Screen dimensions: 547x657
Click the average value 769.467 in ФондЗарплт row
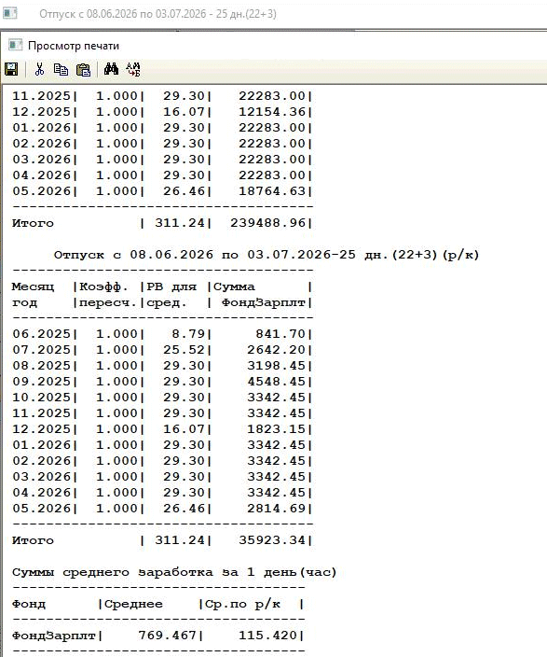coord(168,636)
